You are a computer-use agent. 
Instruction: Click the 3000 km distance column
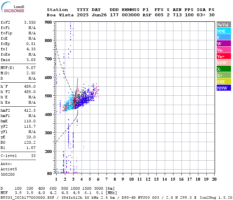99,189
